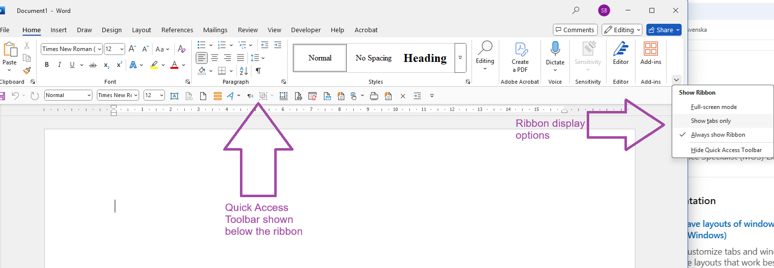Click the Format Painter brush icon
Screen dimensions: 774x268
(x=27, y=70)
